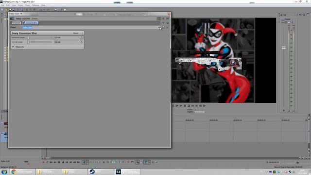Open the Edit menu
The image size is (311, 175).
[x=8, y=5]
